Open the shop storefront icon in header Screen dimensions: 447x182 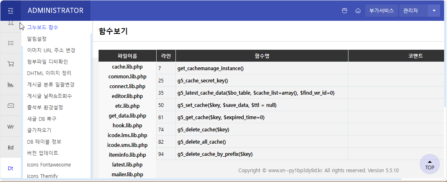click(345, 11)
